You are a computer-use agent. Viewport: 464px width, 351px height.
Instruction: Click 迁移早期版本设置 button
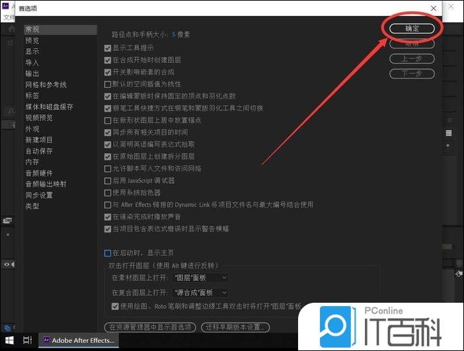pyautogui.click(x=235, y=327)
